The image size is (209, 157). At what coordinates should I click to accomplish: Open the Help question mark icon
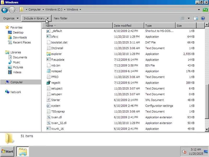[x=203, y=18]
